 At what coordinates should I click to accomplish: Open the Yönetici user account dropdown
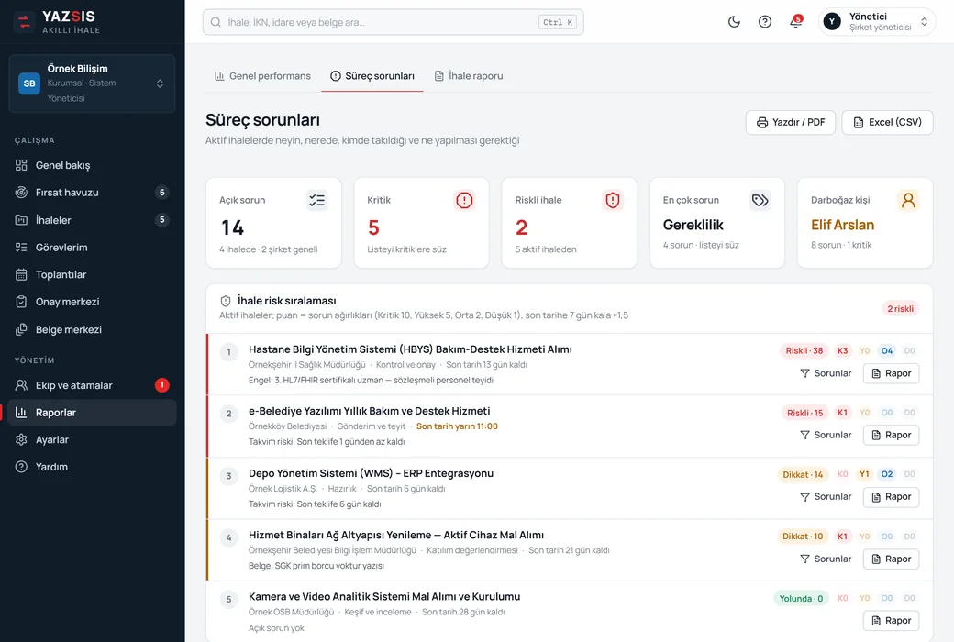[x=877, y=22]
